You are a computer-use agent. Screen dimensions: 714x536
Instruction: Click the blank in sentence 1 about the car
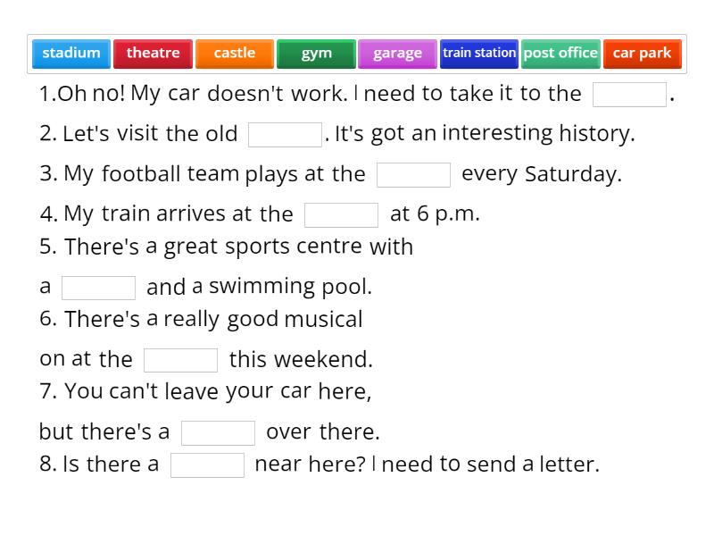(x=629, y=95)
